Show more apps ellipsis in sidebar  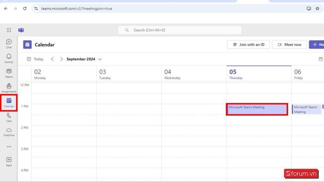point(9,147)
